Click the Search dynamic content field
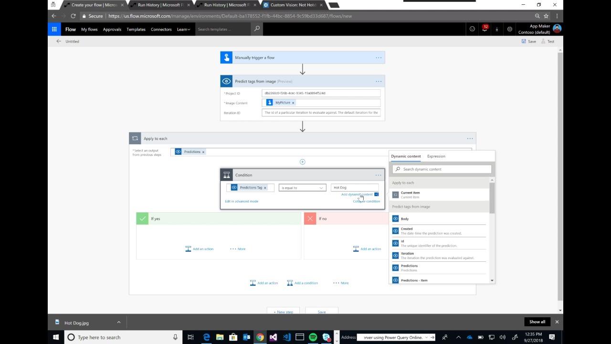 coord(441,169)
